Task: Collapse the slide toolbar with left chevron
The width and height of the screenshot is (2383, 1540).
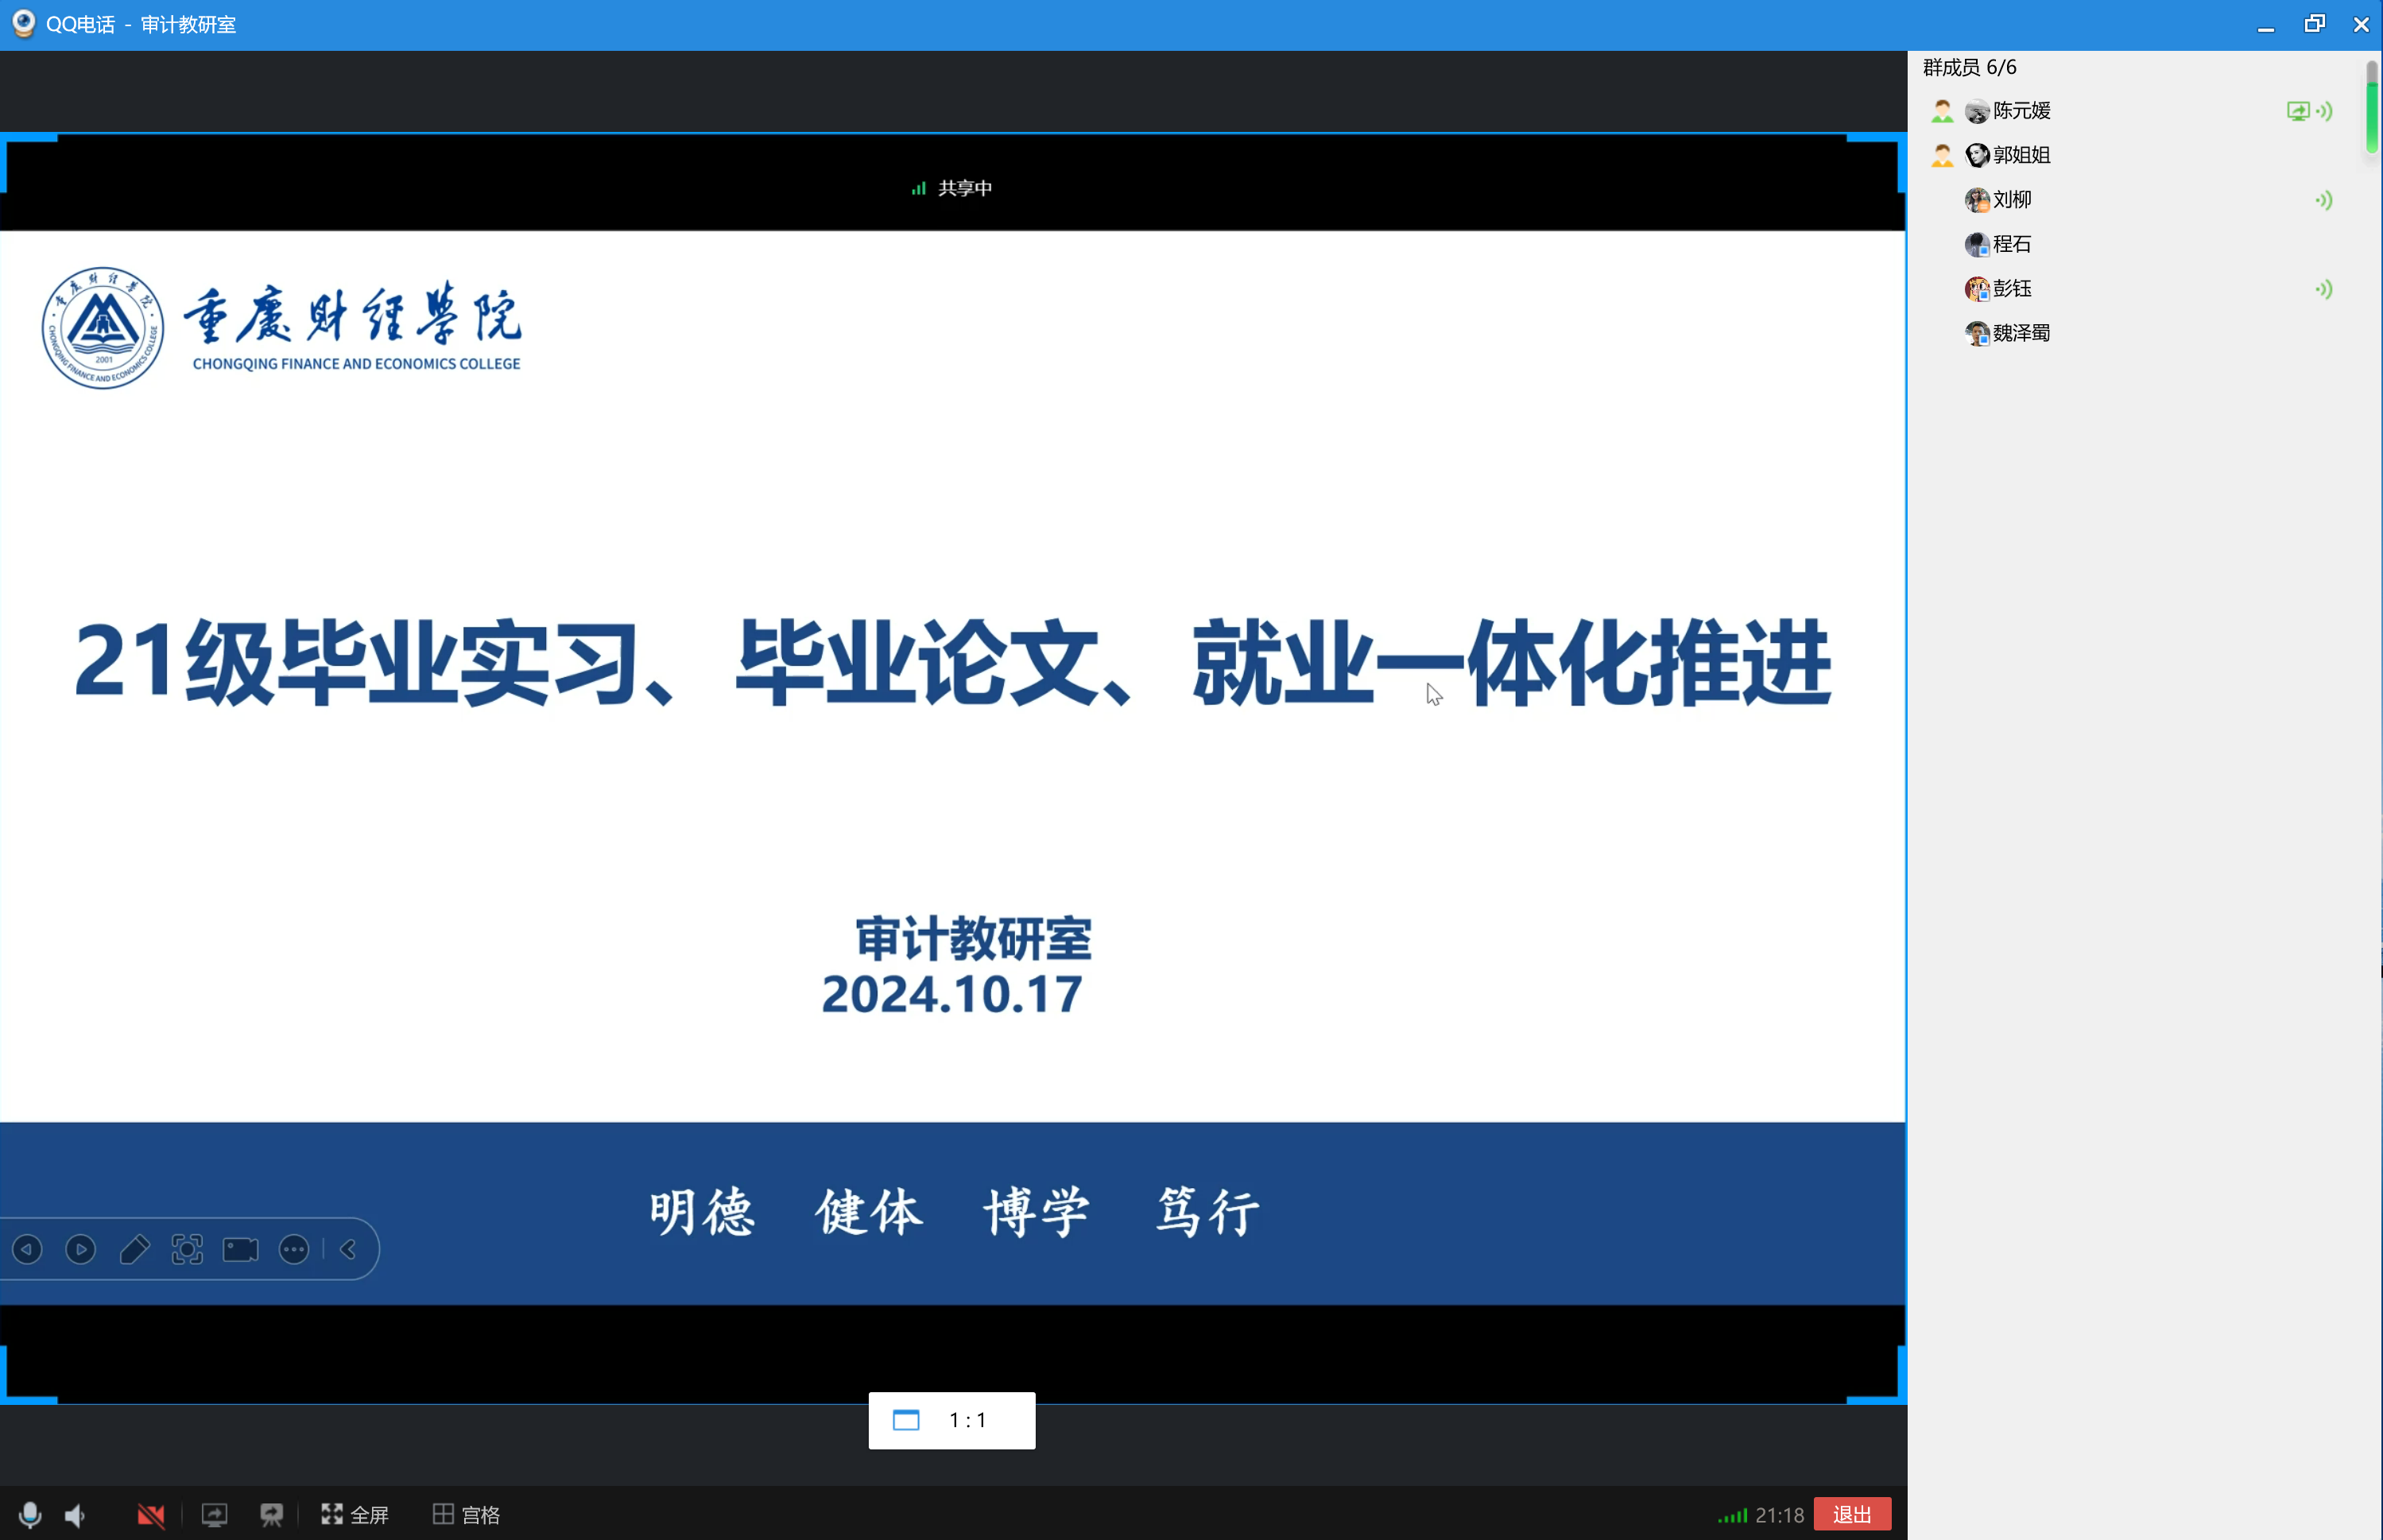Action: coord(349,1249)
